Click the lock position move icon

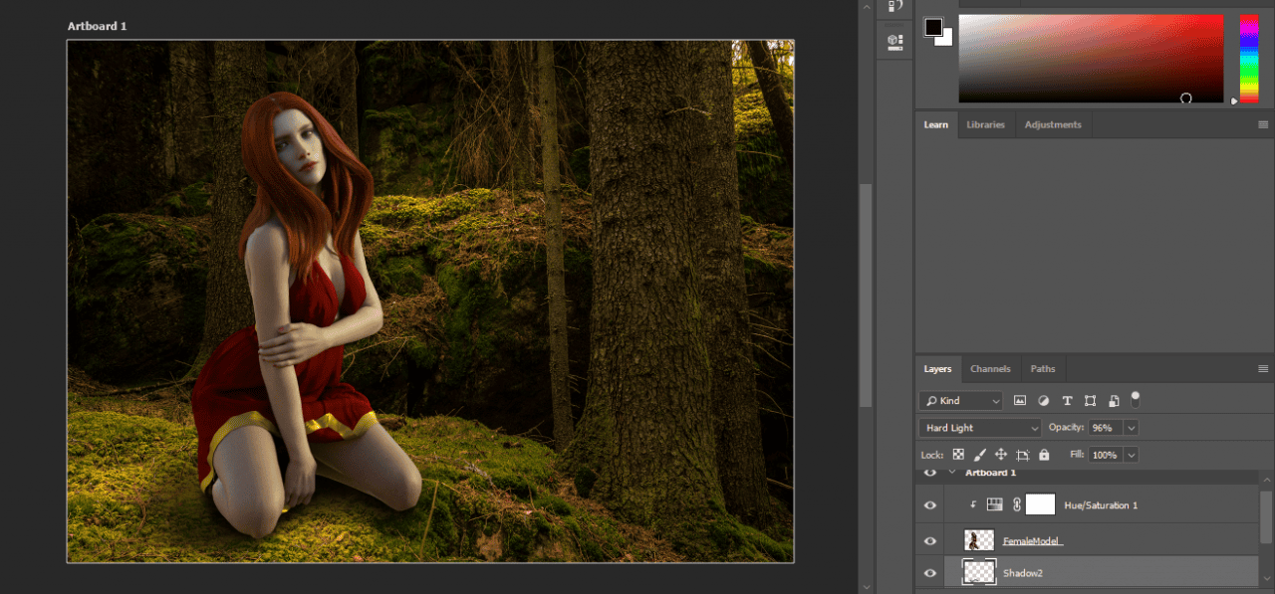point(1001,455)
